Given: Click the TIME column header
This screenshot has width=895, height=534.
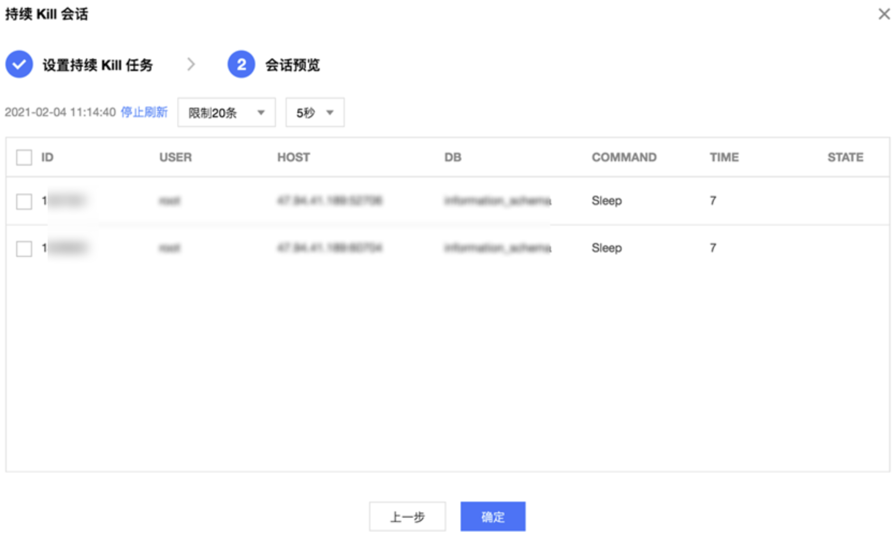Looking at the screenshot, I should [724, 157].
